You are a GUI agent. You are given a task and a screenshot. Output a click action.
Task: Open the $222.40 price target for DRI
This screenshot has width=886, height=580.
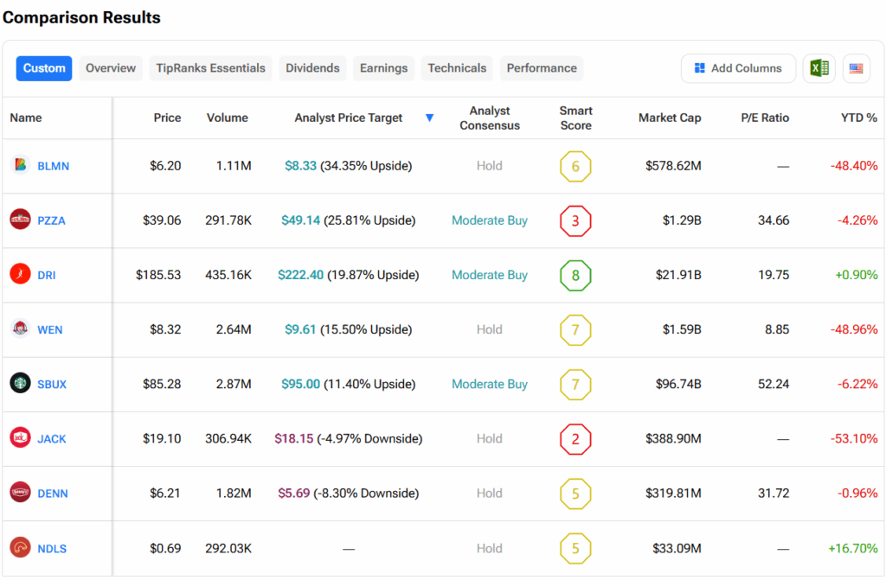(300, 275)
